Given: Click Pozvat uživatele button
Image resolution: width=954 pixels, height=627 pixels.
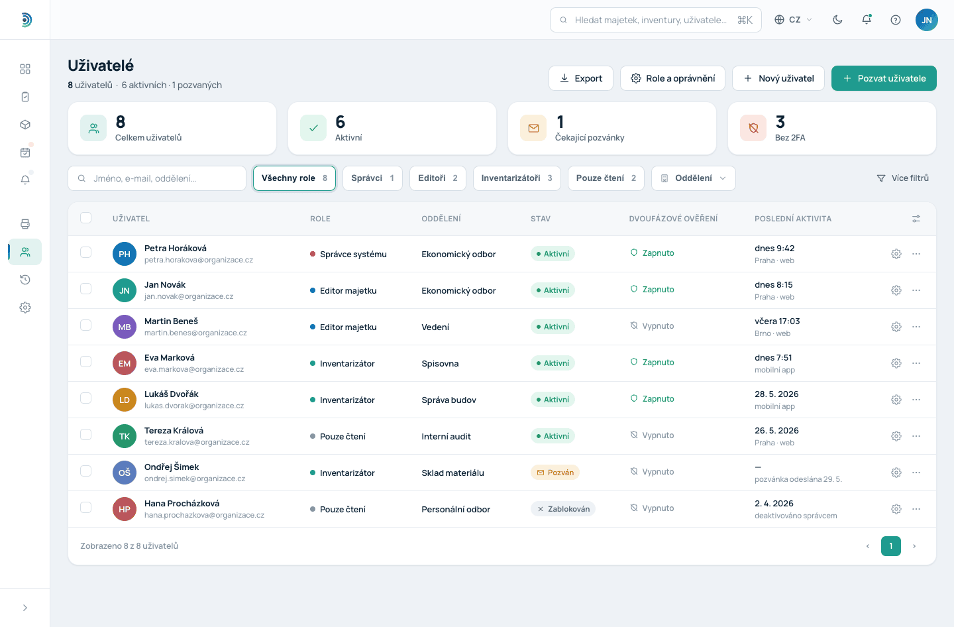Looking at the screenshot, I should click(x=884, y=78).
